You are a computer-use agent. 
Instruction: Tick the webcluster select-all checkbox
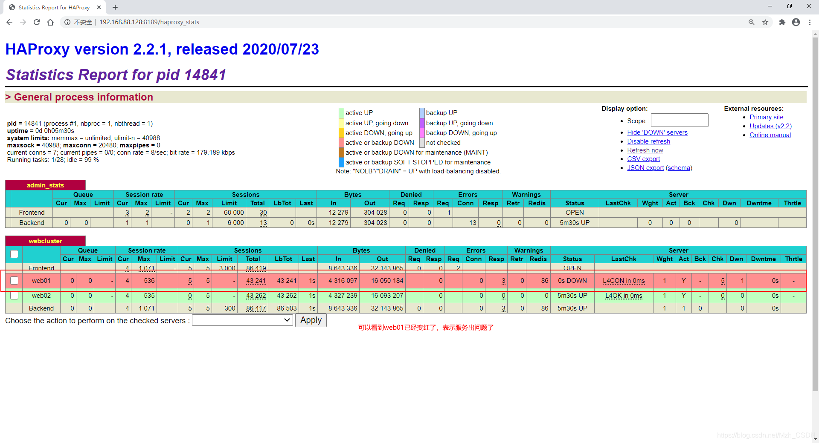pos(15,254)
